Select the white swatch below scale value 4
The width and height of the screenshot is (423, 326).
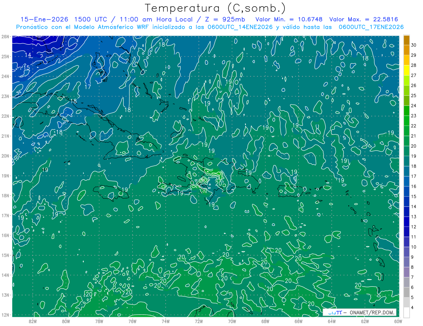coord(406,313)
